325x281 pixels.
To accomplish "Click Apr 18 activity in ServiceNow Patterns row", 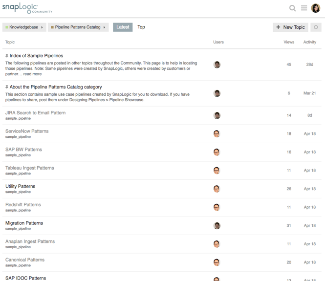I will tap(310, 134).
